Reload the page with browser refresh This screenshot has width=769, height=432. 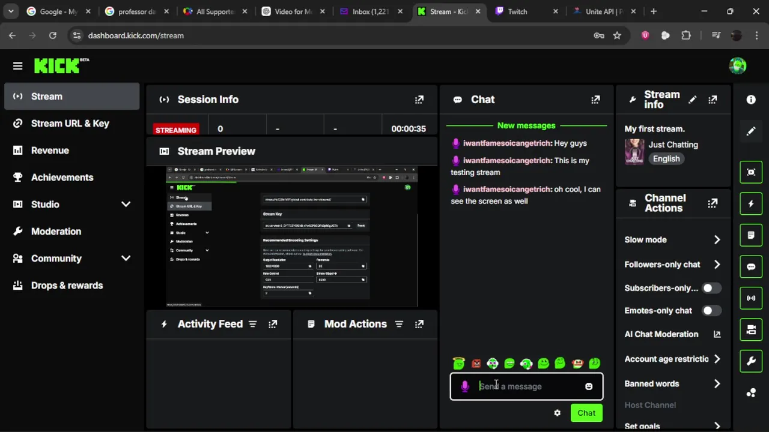coord(52,35)
